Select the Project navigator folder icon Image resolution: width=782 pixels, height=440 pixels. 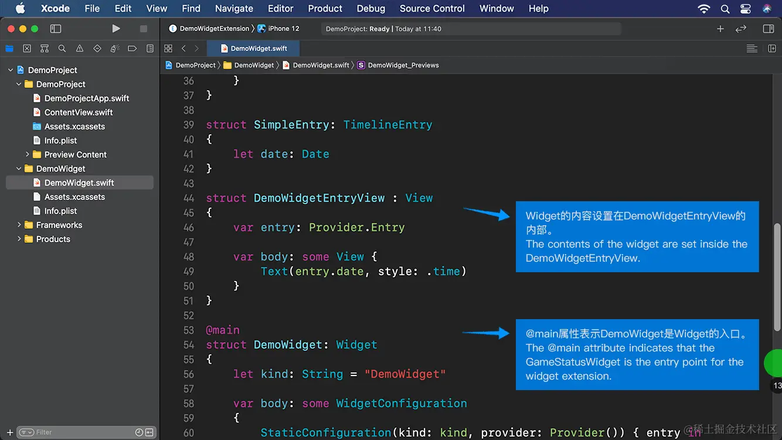(x=9, y=49)
